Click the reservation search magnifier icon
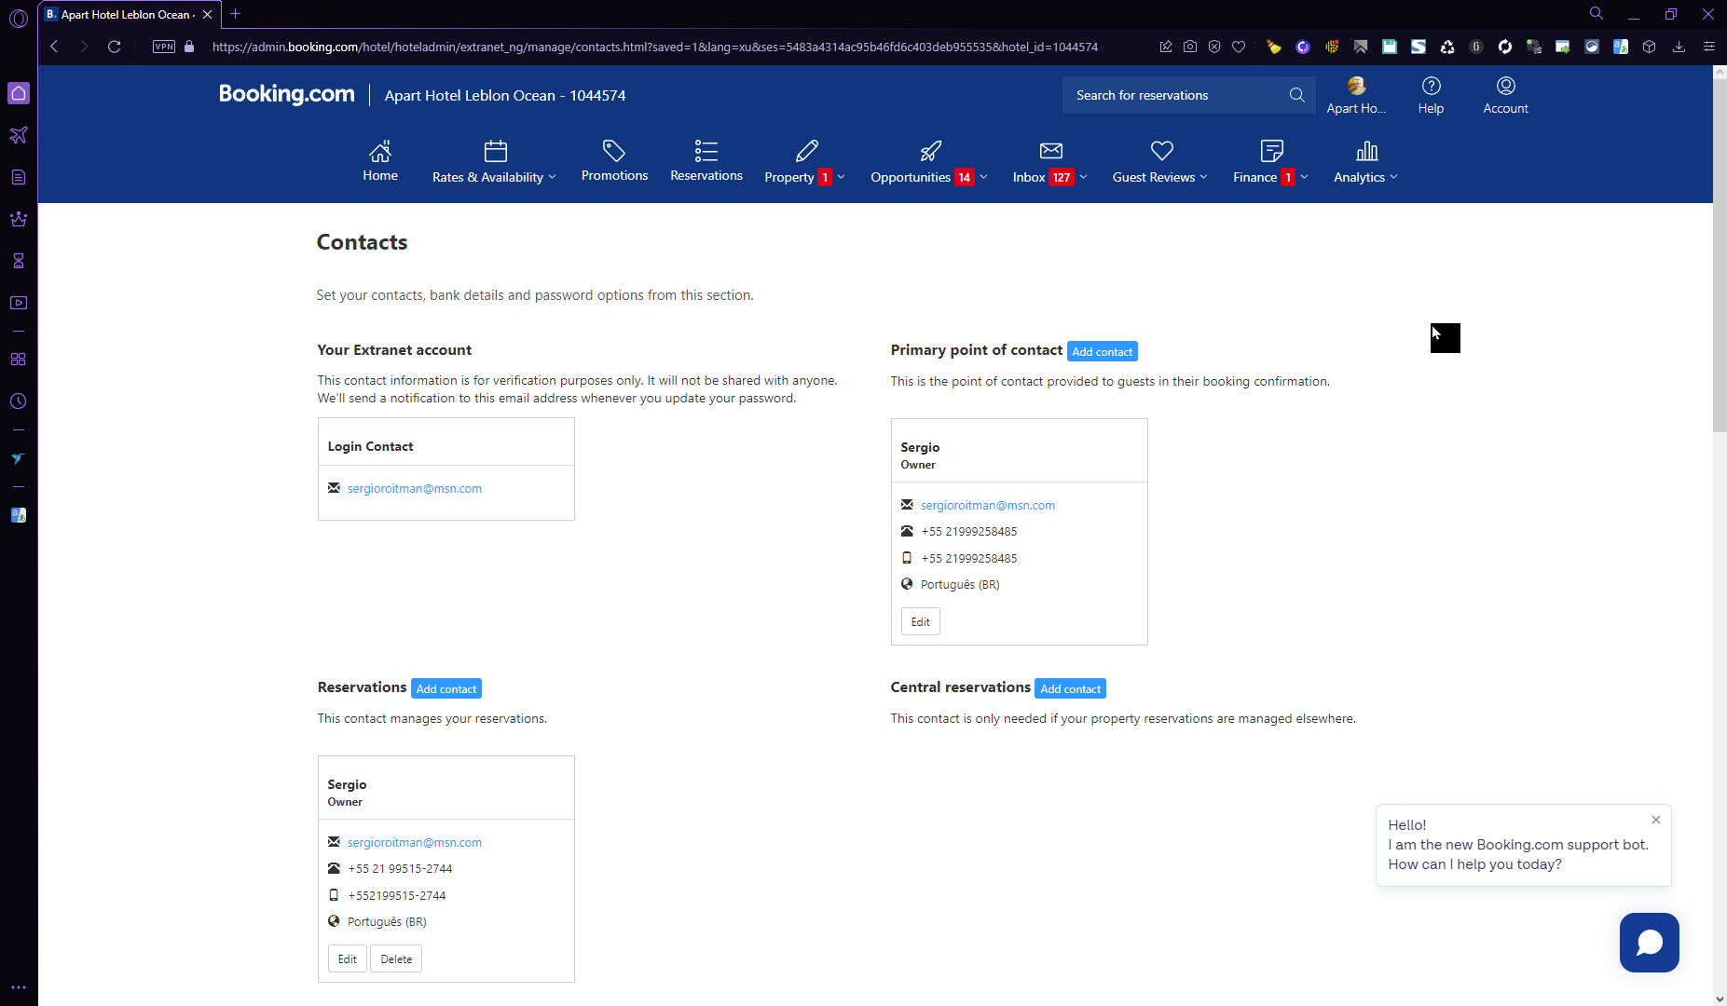The height and width of the screenshot is (1006, 1727). pyautogui.click(x=1296, y=95)
